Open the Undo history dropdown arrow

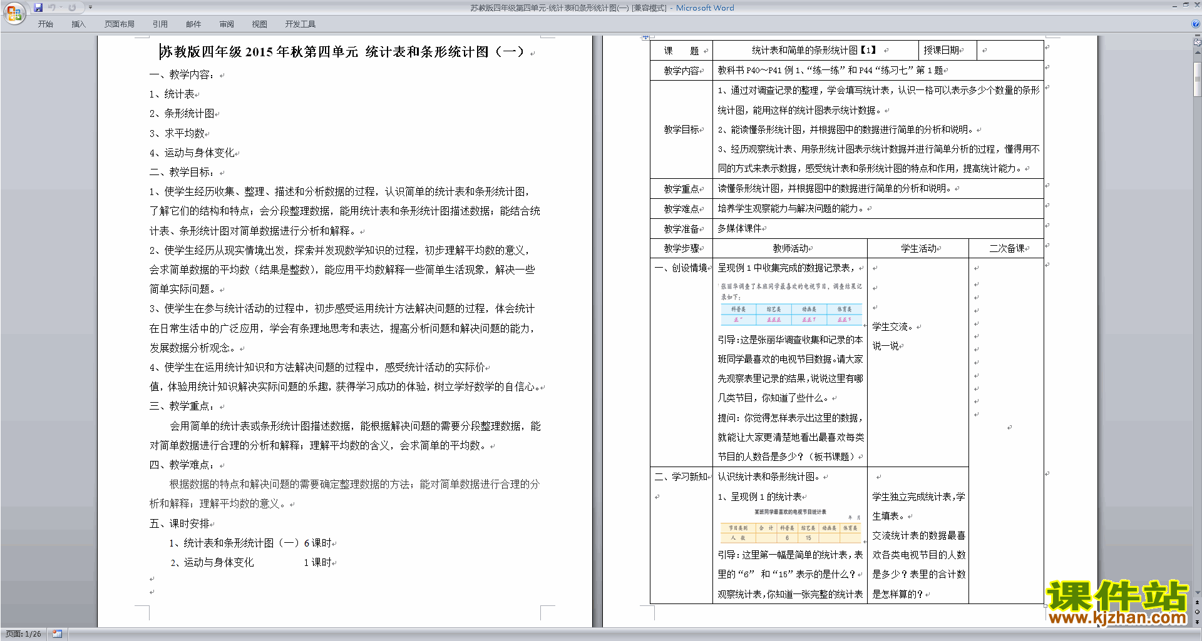pyautogui.click(x=61, y=8)
